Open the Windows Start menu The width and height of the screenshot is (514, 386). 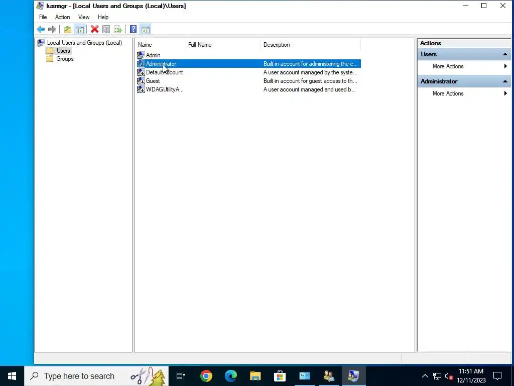[12, 376]
